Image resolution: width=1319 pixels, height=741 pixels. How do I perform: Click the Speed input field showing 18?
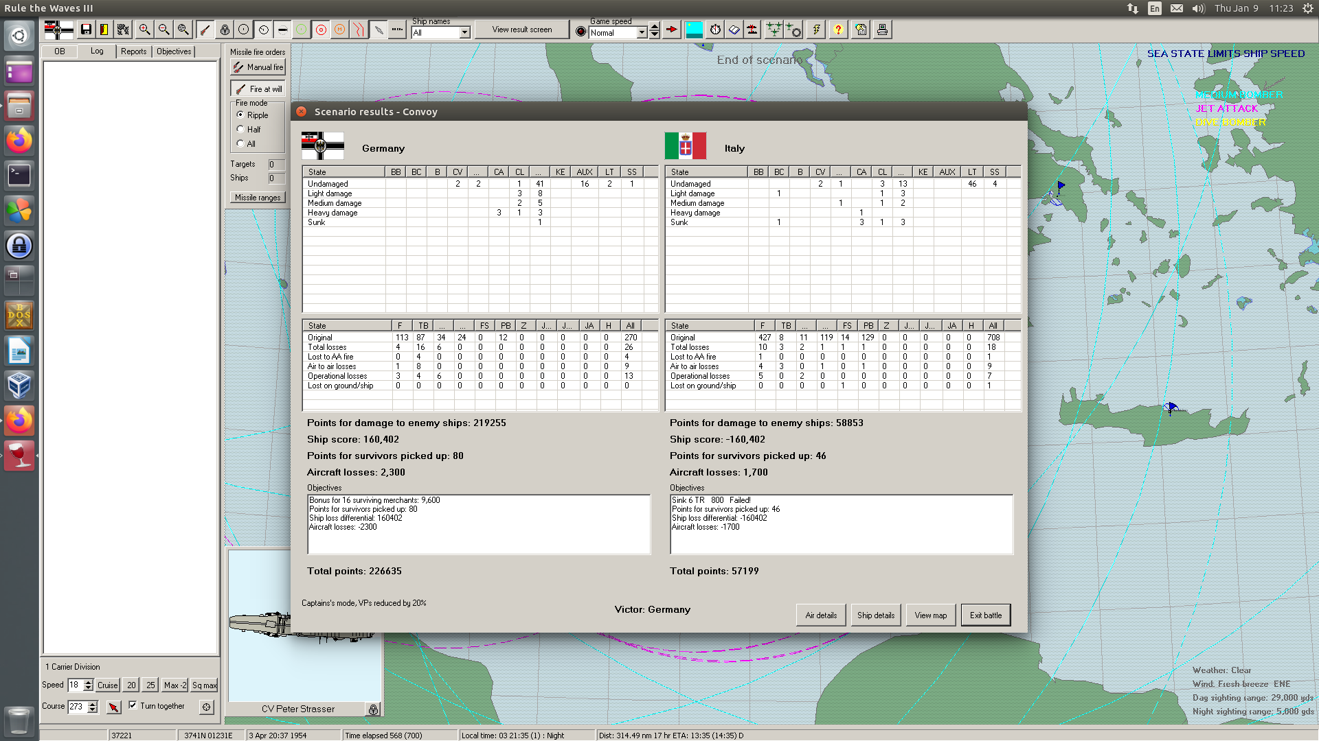click(76, 685)
